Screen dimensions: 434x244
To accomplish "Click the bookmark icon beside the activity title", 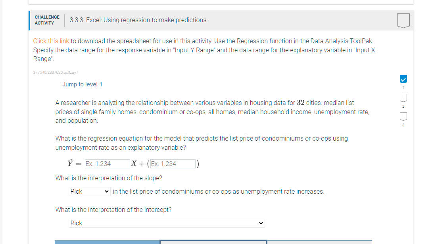I will [x=403, y=20].
